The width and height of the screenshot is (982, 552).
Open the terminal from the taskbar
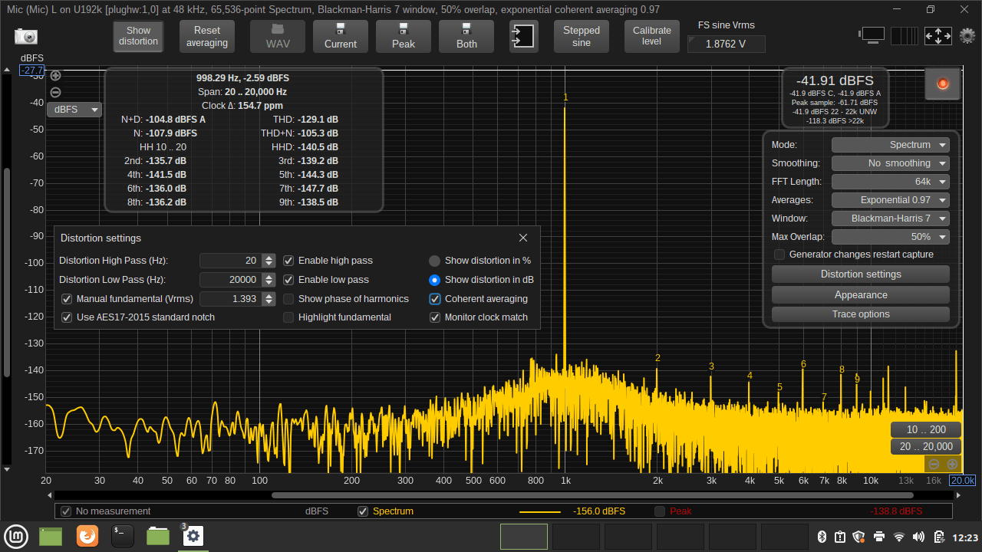(x=122, y=536)
